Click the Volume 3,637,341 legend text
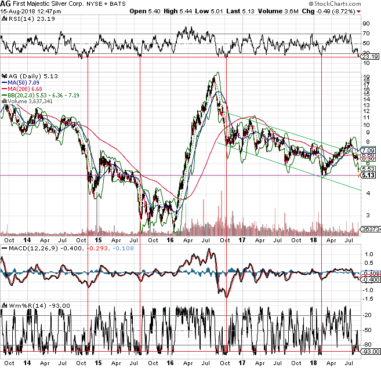 click(30, 101)
